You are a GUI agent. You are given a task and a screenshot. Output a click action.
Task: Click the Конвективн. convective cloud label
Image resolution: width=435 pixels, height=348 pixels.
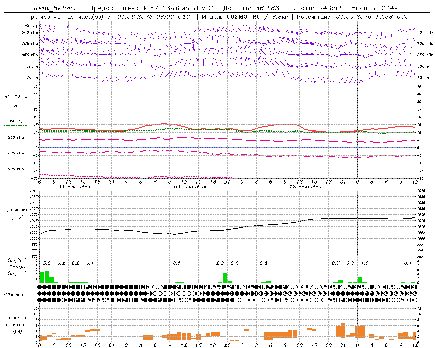click(17, 318)
